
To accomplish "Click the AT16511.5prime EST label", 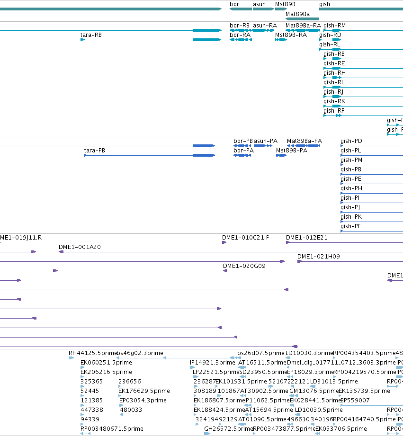I will pos(262,362).
